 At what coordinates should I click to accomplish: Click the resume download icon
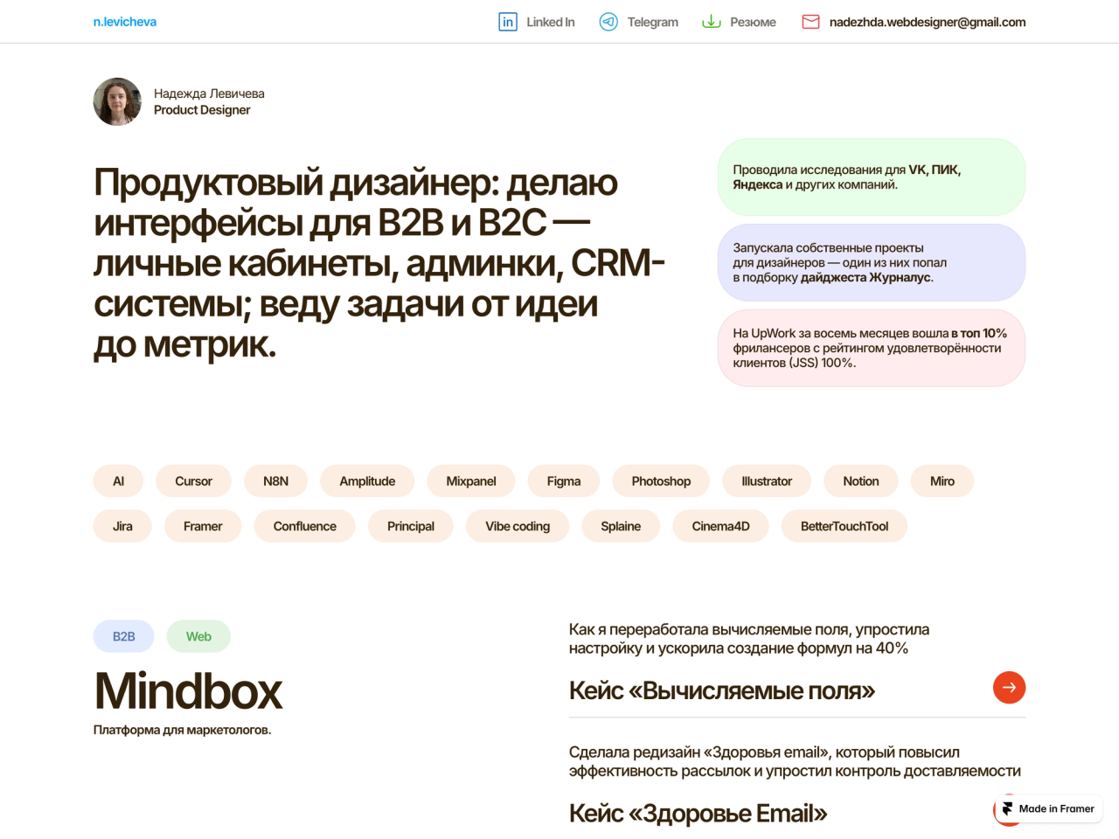coord(712,22)
